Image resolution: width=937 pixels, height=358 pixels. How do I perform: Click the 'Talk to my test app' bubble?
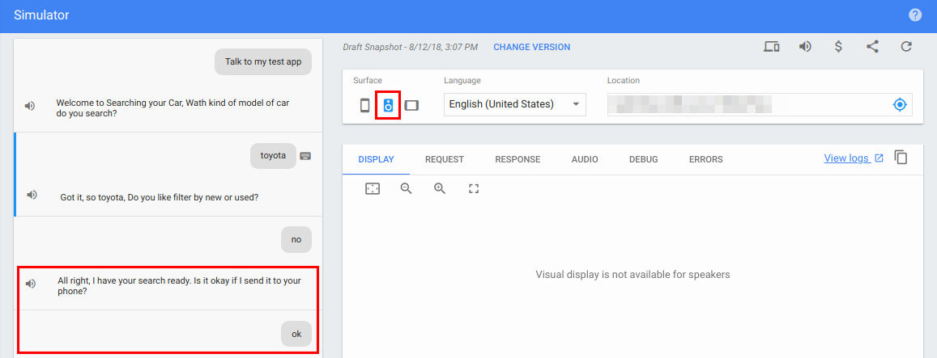pos(263,61)
